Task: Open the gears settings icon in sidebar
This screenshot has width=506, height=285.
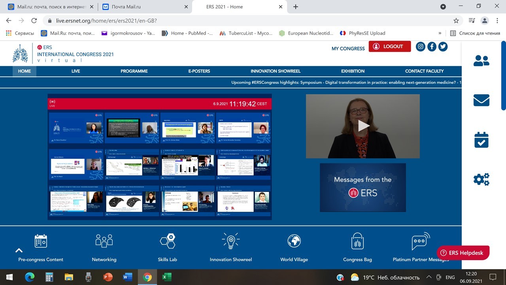Action: (481, 179)
